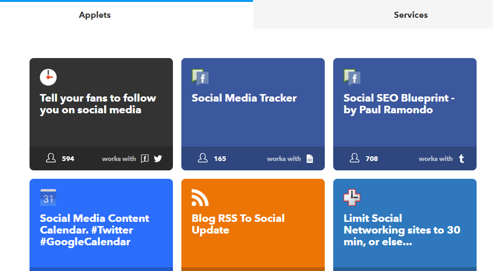Click Facebook Pages icon on Social Media Tracker

pos(200,77)
